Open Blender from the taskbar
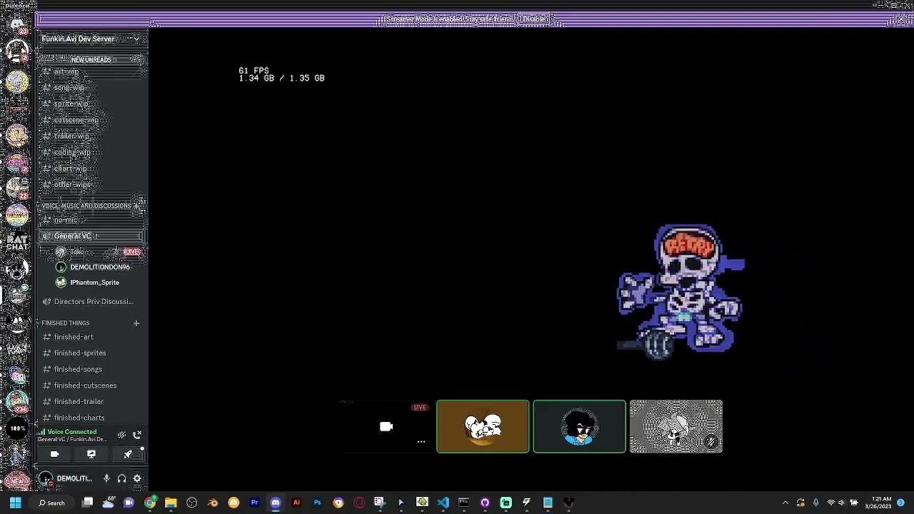This screenshot has height=514, width=914. (x=213, y=503)
